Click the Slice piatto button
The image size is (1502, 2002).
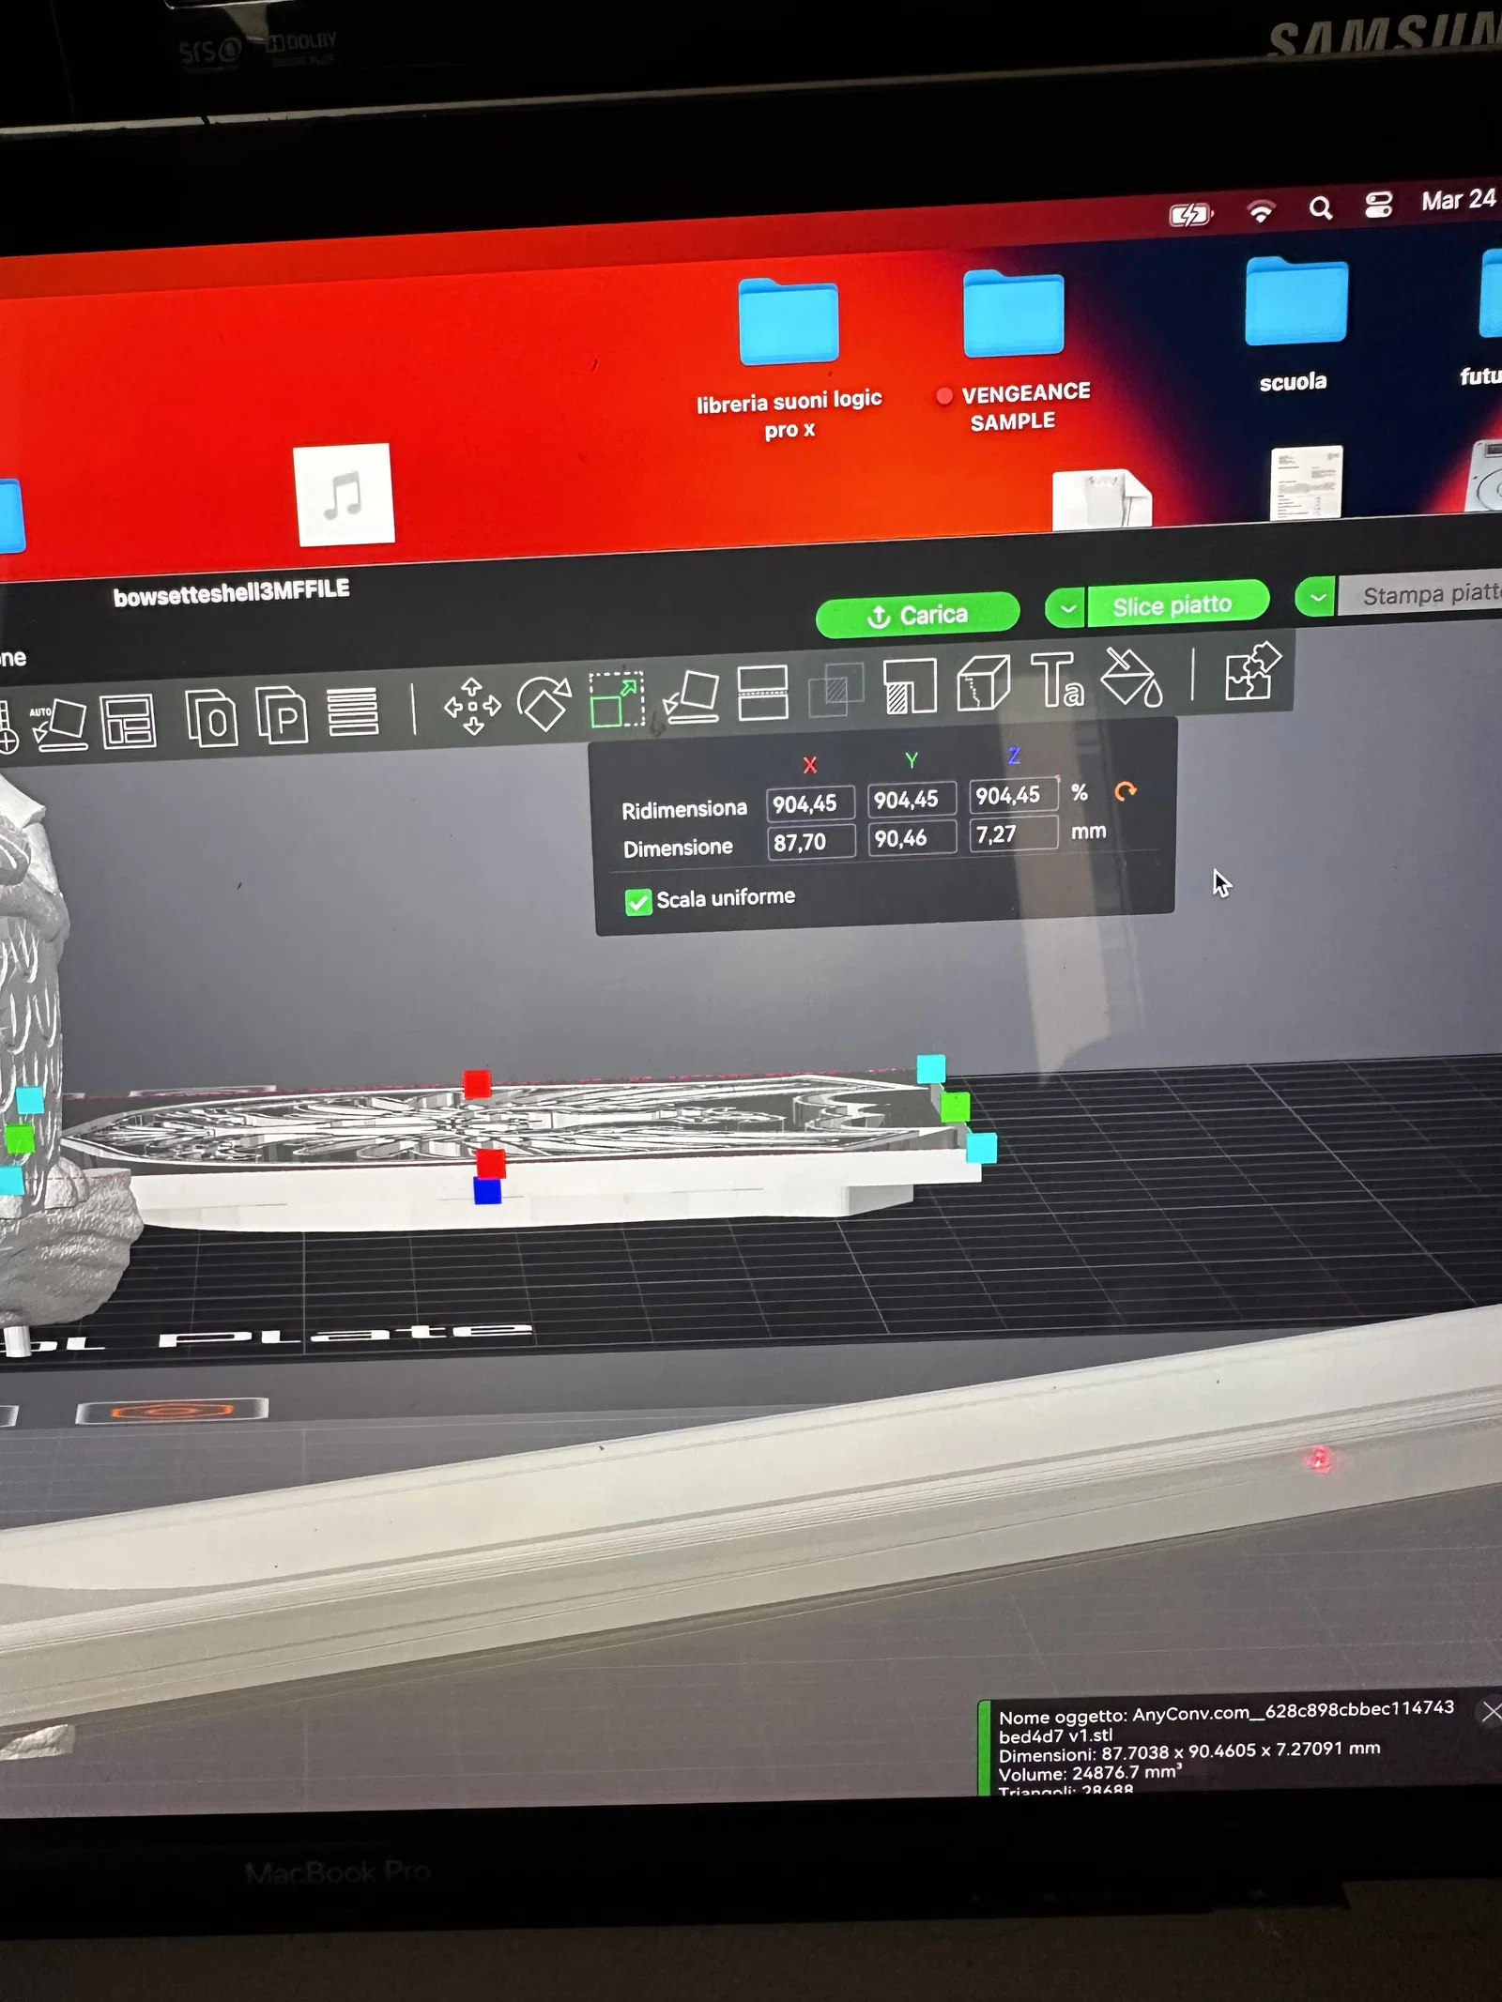pyautogui.click(x=1177, y=604)
